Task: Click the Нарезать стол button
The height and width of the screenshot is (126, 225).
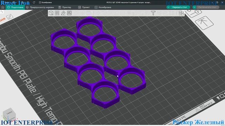Action: (180, 7)
